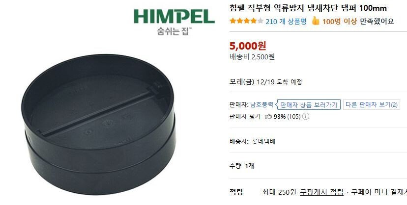Click the 5,000원 price text
The image size is (407, 205).
click(248, 46)
